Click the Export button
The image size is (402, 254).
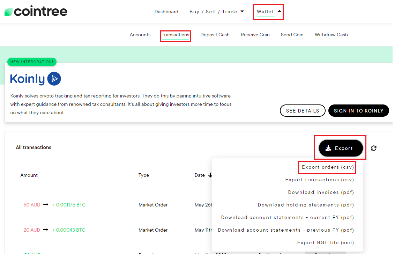click(x=341, y=148)
